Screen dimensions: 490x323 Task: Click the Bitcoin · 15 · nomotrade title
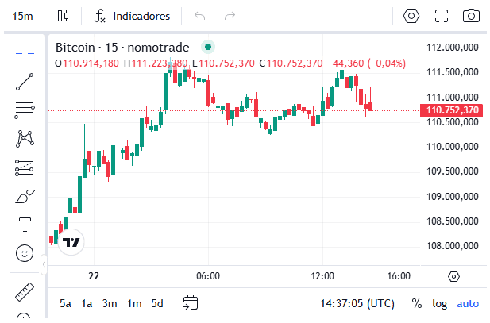[122, 48]
